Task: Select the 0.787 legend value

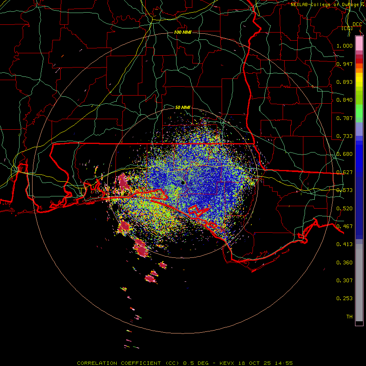Action: tap(344, 118)
